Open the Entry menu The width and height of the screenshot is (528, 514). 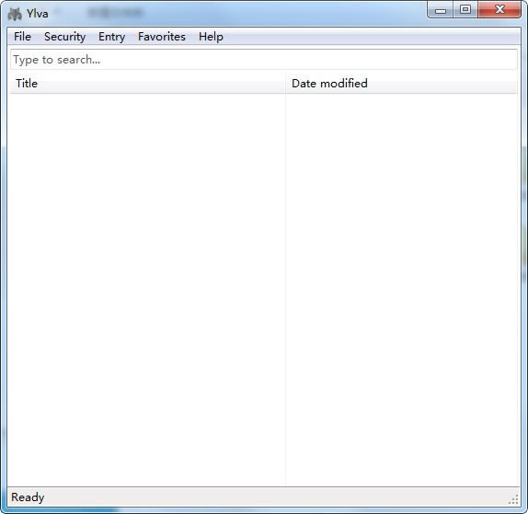click(x=111, y=37)
